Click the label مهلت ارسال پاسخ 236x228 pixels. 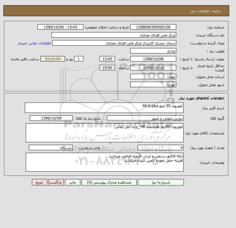pyautogui.click(x=210, y=59)
